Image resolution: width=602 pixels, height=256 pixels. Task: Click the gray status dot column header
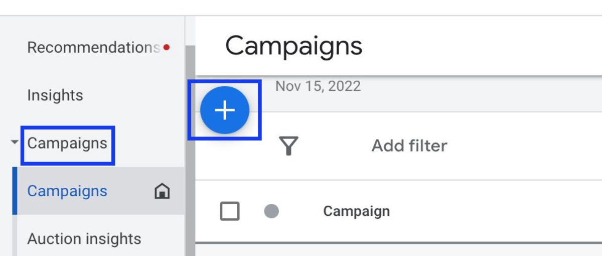pos(271,211)
